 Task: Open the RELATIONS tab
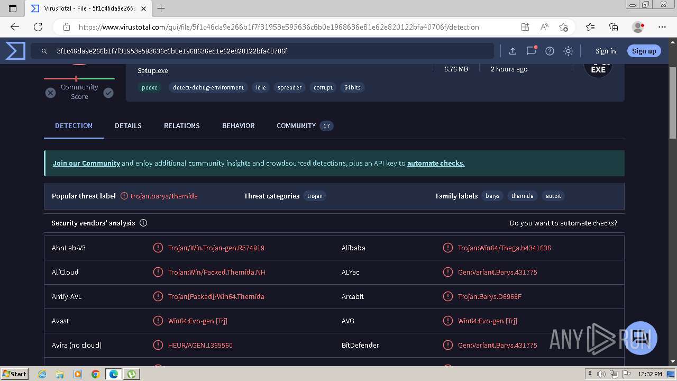click(x=181, y=126)
